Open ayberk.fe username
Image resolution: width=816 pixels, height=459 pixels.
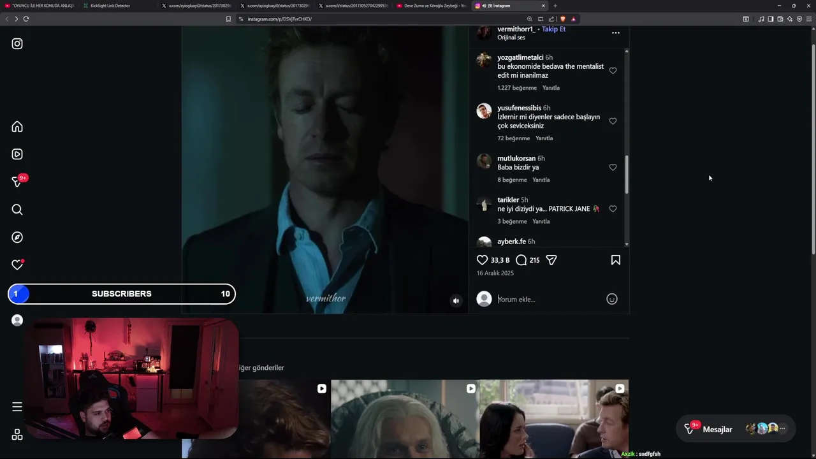(x=511, y=242)
